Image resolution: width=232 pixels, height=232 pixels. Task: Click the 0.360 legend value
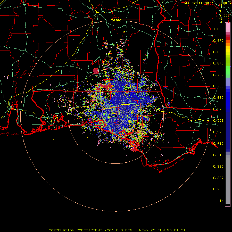pos(218,167)
